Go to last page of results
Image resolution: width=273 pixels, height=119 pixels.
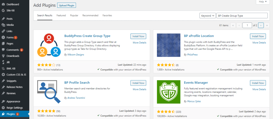(x=267, y=25)
